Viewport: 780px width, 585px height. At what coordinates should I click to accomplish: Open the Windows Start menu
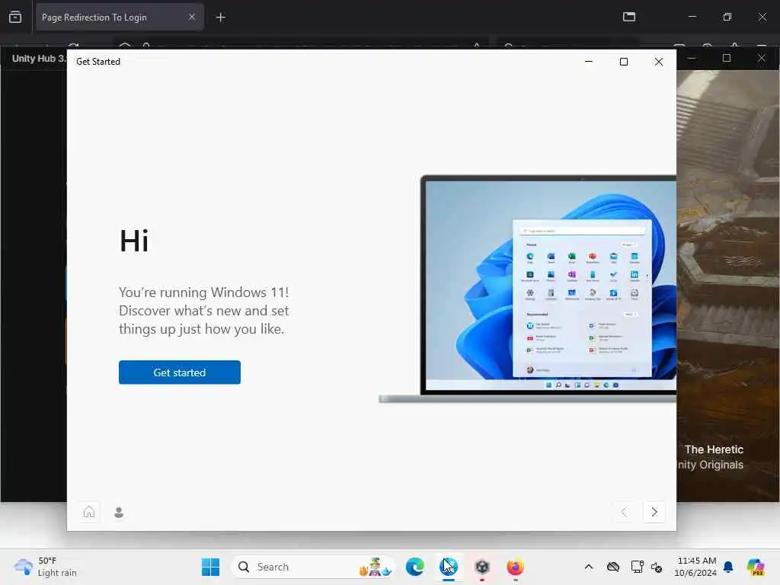click(210, 567)
